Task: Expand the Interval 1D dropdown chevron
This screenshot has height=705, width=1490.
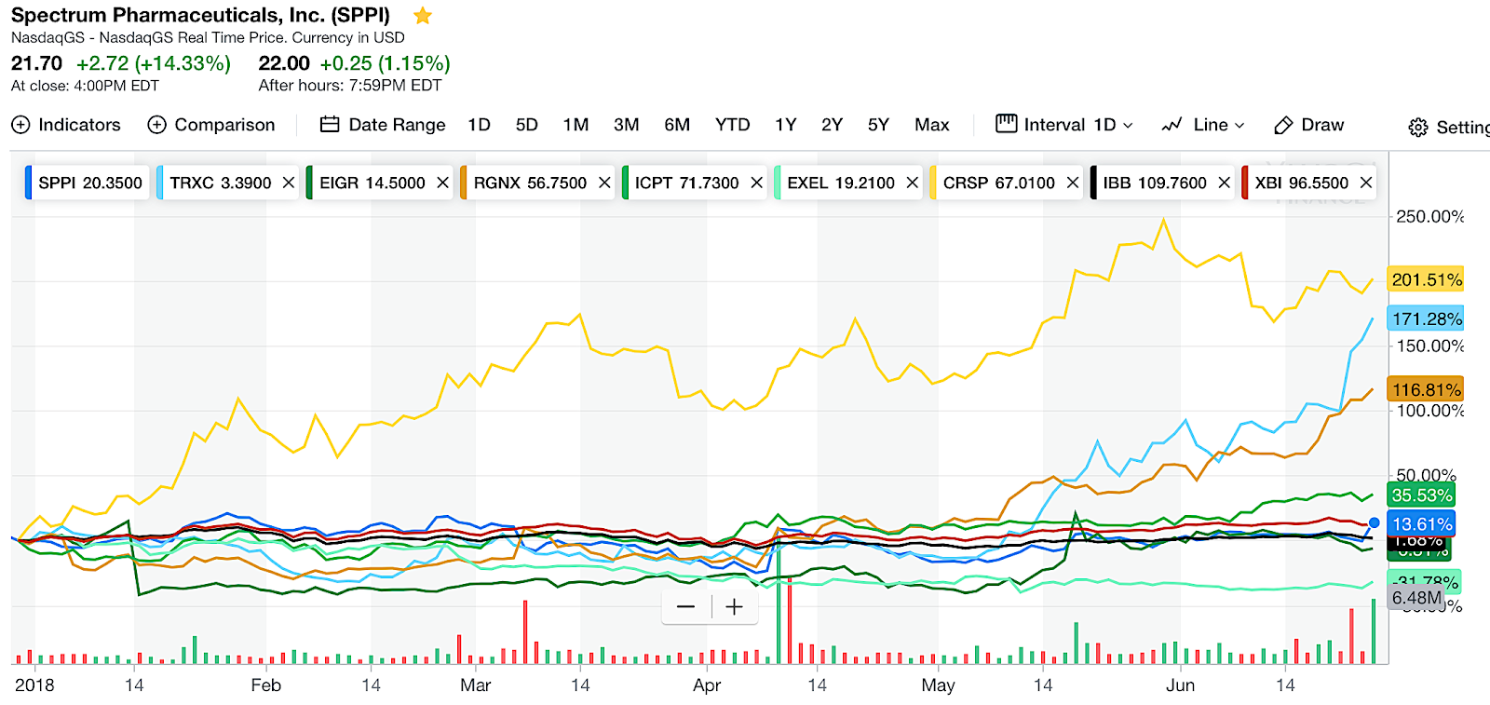Action: pyautogui.click(x=1128, y=126)
